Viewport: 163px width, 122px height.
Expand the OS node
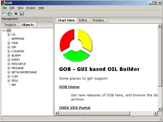coord(9,35)
